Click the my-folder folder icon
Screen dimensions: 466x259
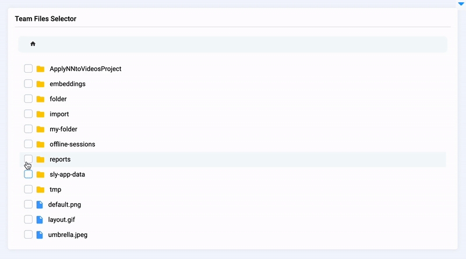pyautogui.click(x=40, y=129)
